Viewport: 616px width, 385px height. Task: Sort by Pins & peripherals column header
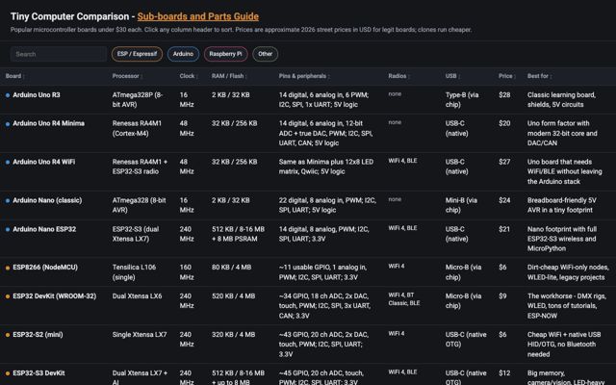(304, 76)
